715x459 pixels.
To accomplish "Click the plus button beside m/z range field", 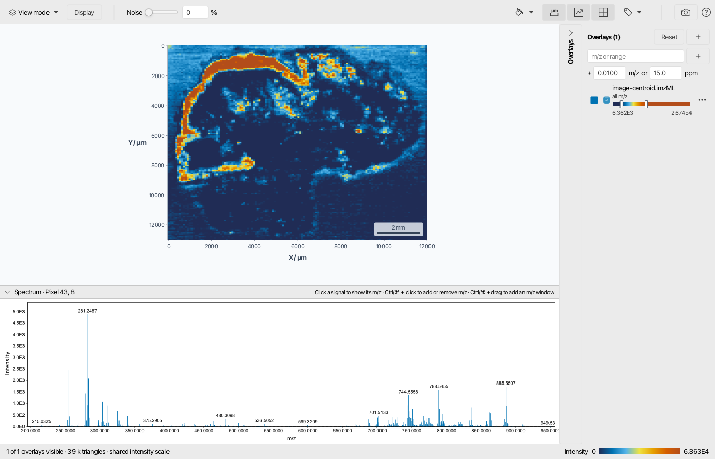I will (x=698, y=56).
